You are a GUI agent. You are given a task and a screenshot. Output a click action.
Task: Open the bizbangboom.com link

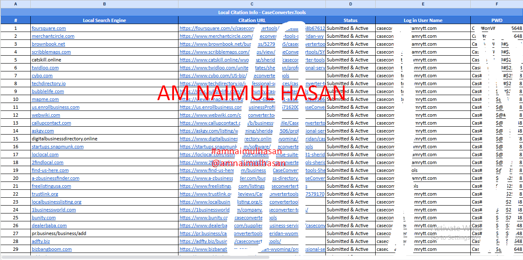click(51, 249)
